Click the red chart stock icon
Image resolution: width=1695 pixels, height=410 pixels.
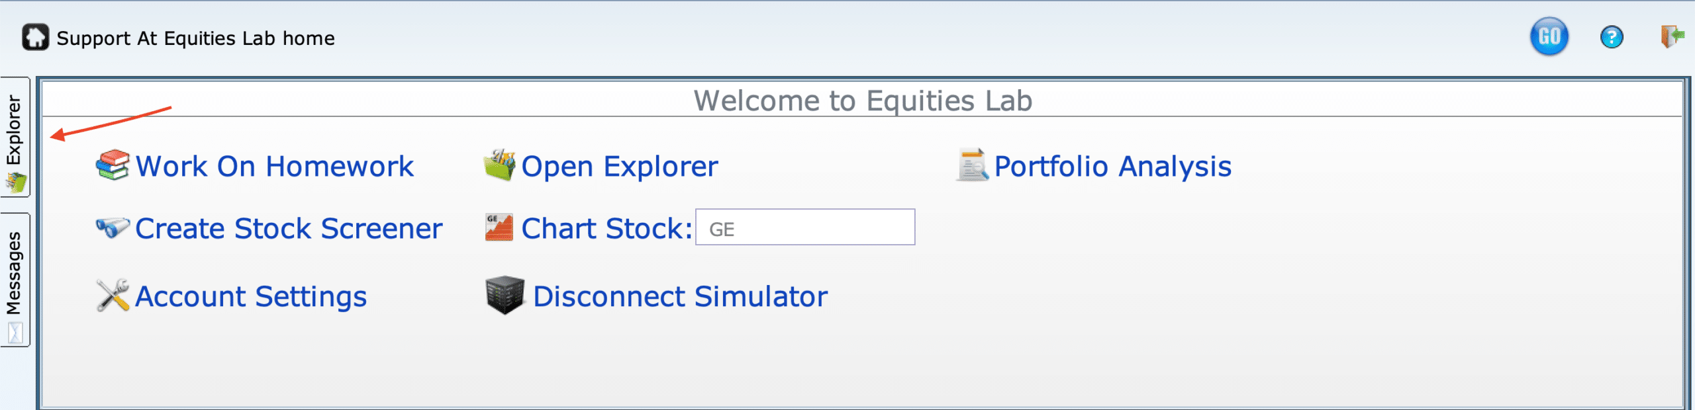[499, 227]
